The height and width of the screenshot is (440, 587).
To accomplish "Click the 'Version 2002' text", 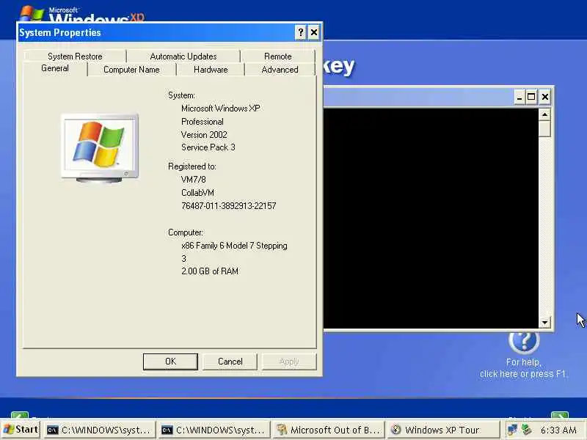I will coord(204,135).
